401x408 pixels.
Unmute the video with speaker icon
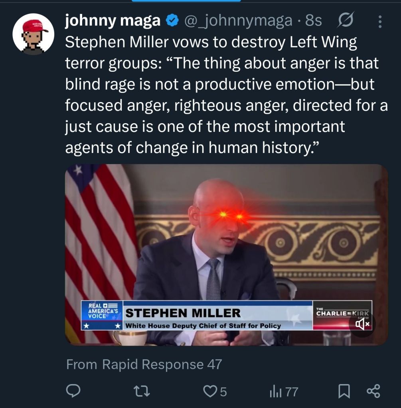coord(362,324)
